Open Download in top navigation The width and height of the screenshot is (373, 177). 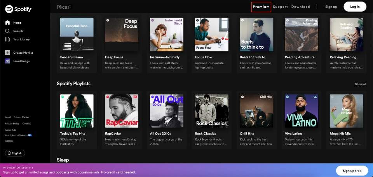pyautogui.click(x=300, y=7)
